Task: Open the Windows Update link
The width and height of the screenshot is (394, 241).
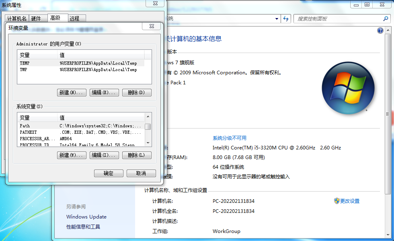Action: (86, 216)
